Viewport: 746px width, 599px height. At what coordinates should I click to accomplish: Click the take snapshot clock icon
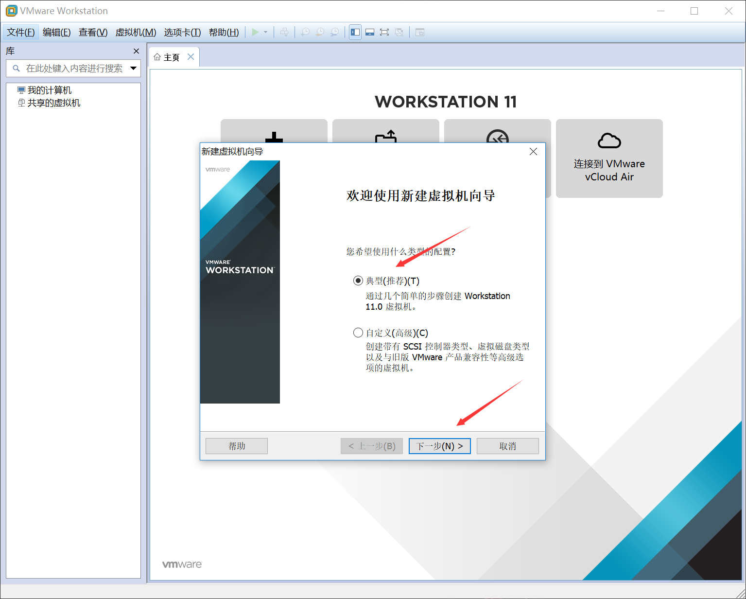305,32
